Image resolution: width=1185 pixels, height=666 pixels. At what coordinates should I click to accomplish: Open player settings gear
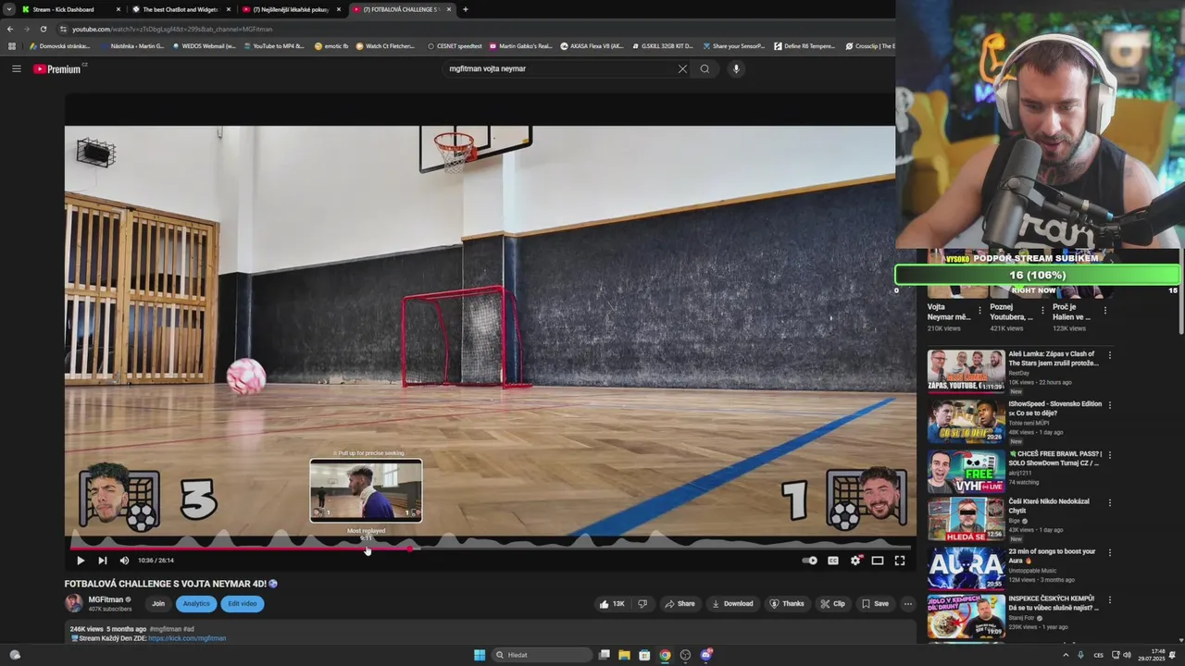[x=855, y=561]
